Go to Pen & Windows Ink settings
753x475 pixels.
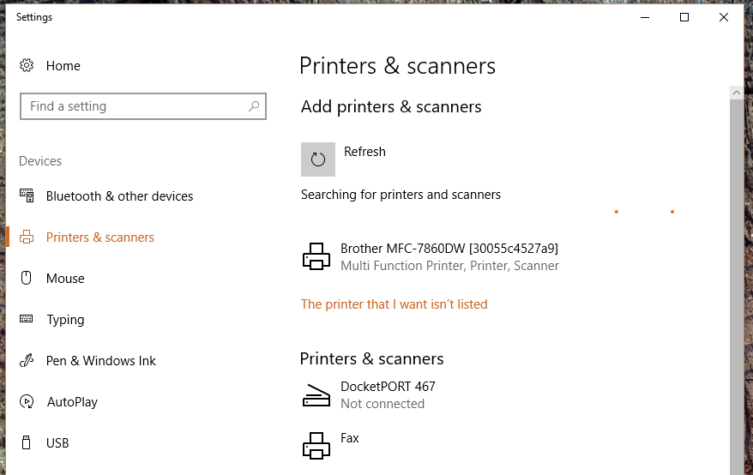pos(101,361)
